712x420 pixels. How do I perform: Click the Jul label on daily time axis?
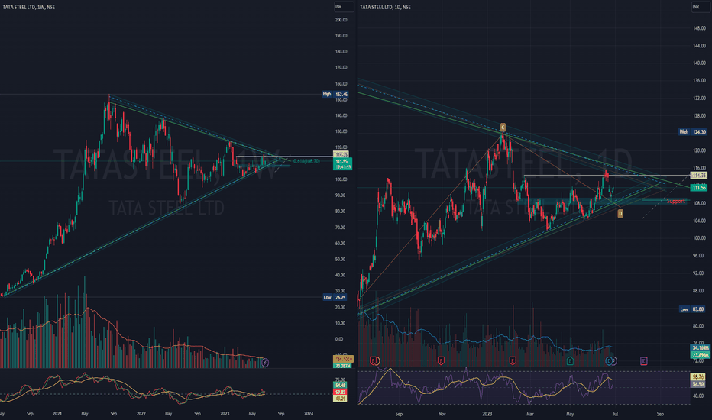pos(615,414)
